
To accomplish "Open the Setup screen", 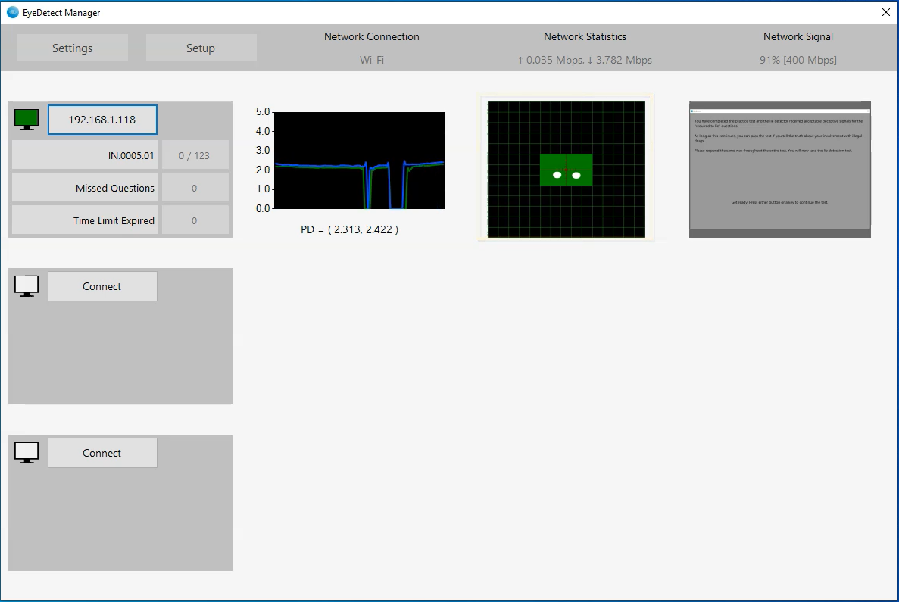I will (x=201, y=48).
